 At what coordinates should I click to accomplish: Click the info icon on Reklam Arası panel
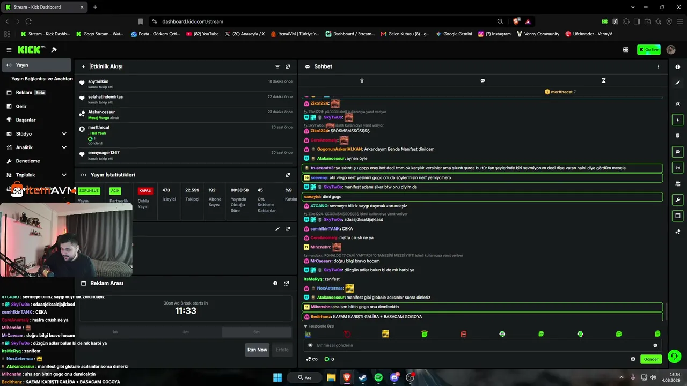click(275, 283)
